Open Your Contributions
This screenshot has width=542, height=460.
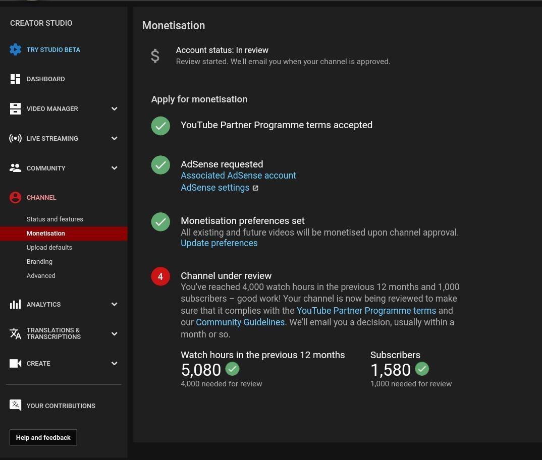tap(61, 406)
